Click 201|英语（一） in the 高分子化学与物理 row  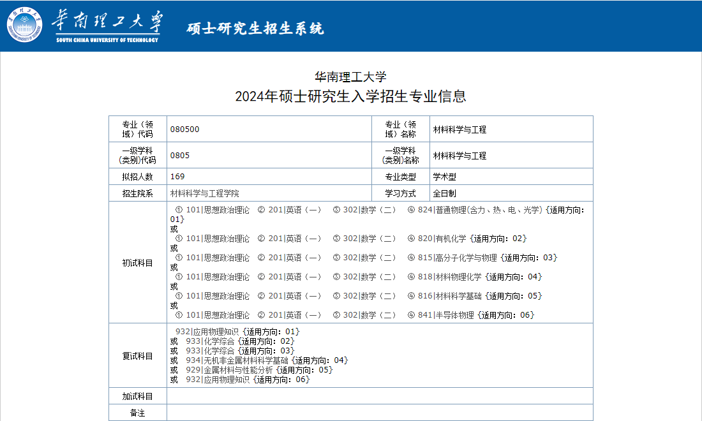coord(295,258)
